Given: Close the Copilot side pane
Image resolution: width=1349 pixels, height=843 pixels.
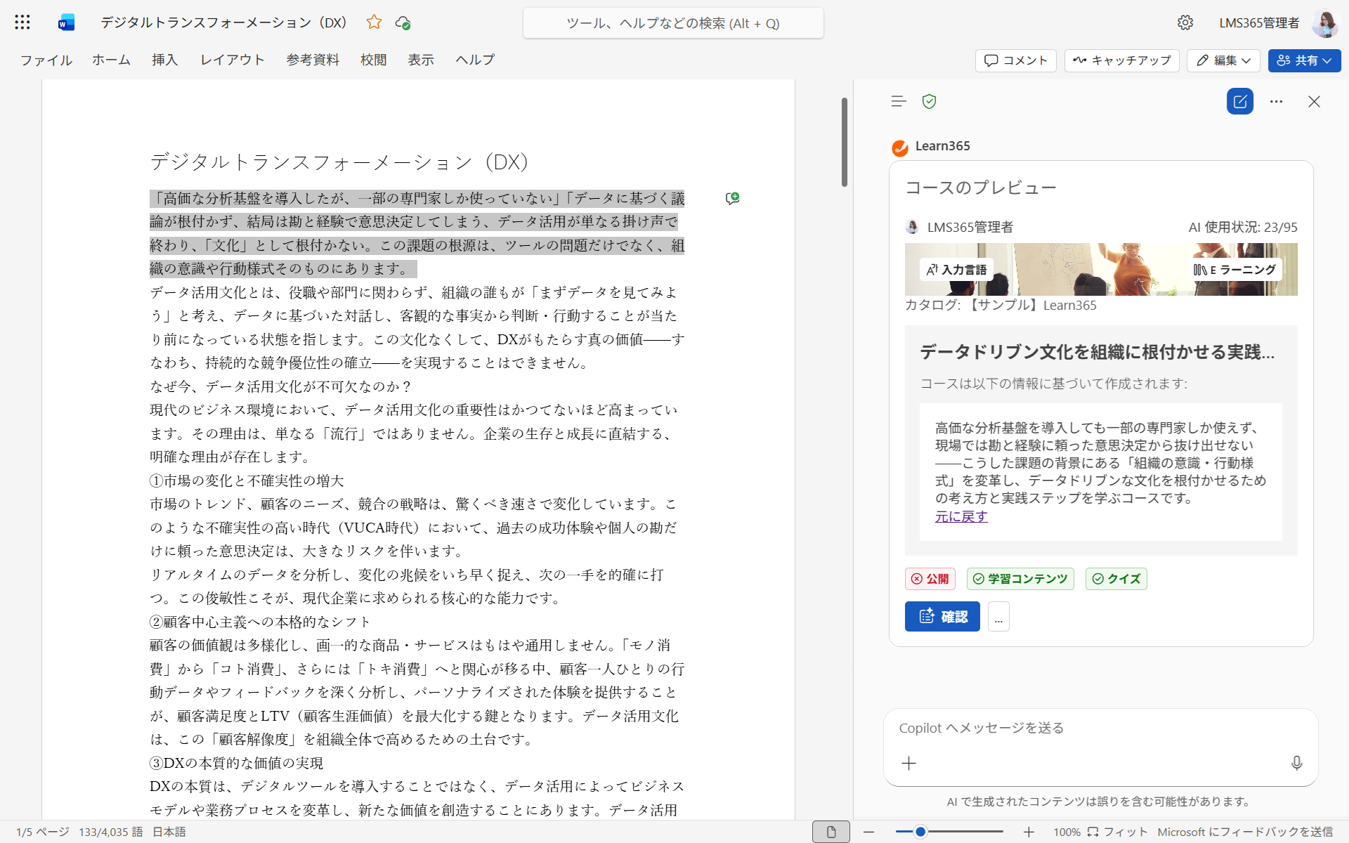Looking at the screenshot, I should coord(1314,101).
